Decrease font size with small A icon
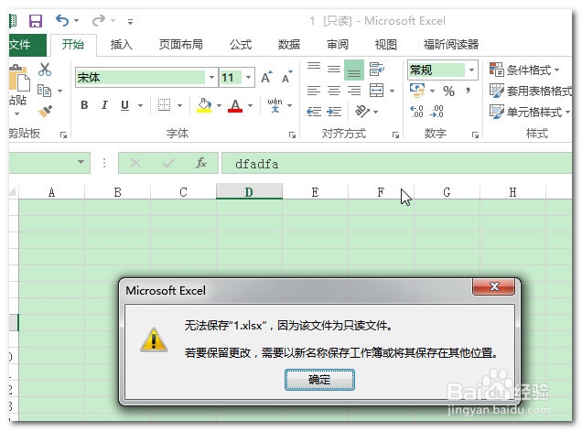The image size is (582, 431). (287, 77)
